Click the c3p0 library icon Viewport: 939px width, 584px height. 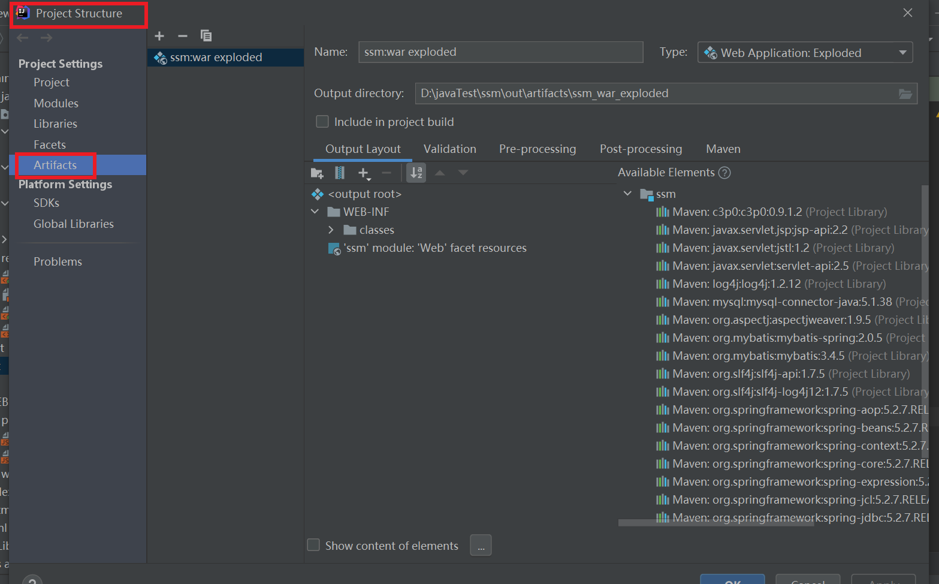pos(662,212)
